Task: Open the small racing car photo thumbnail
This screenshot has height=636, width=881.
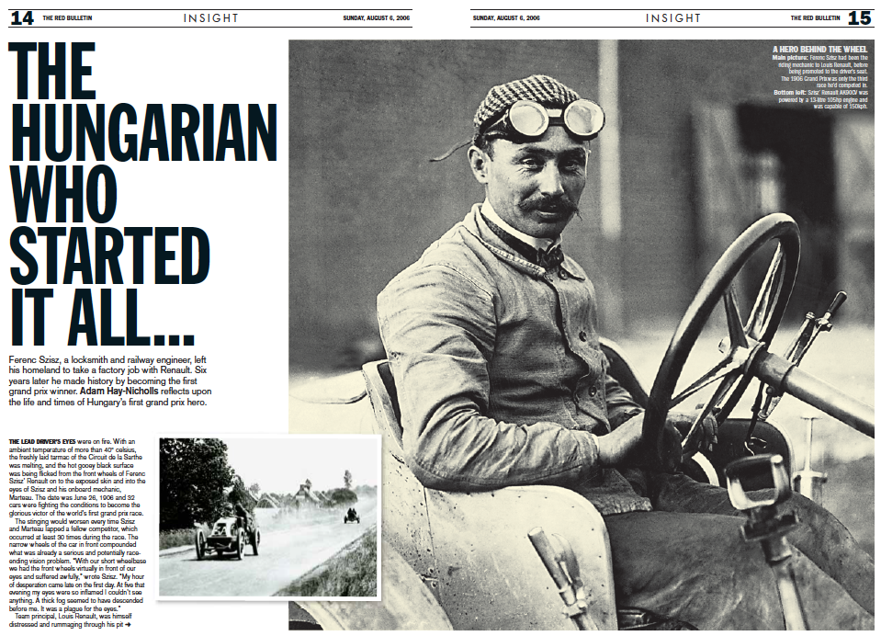Action: tap(268, 517)
